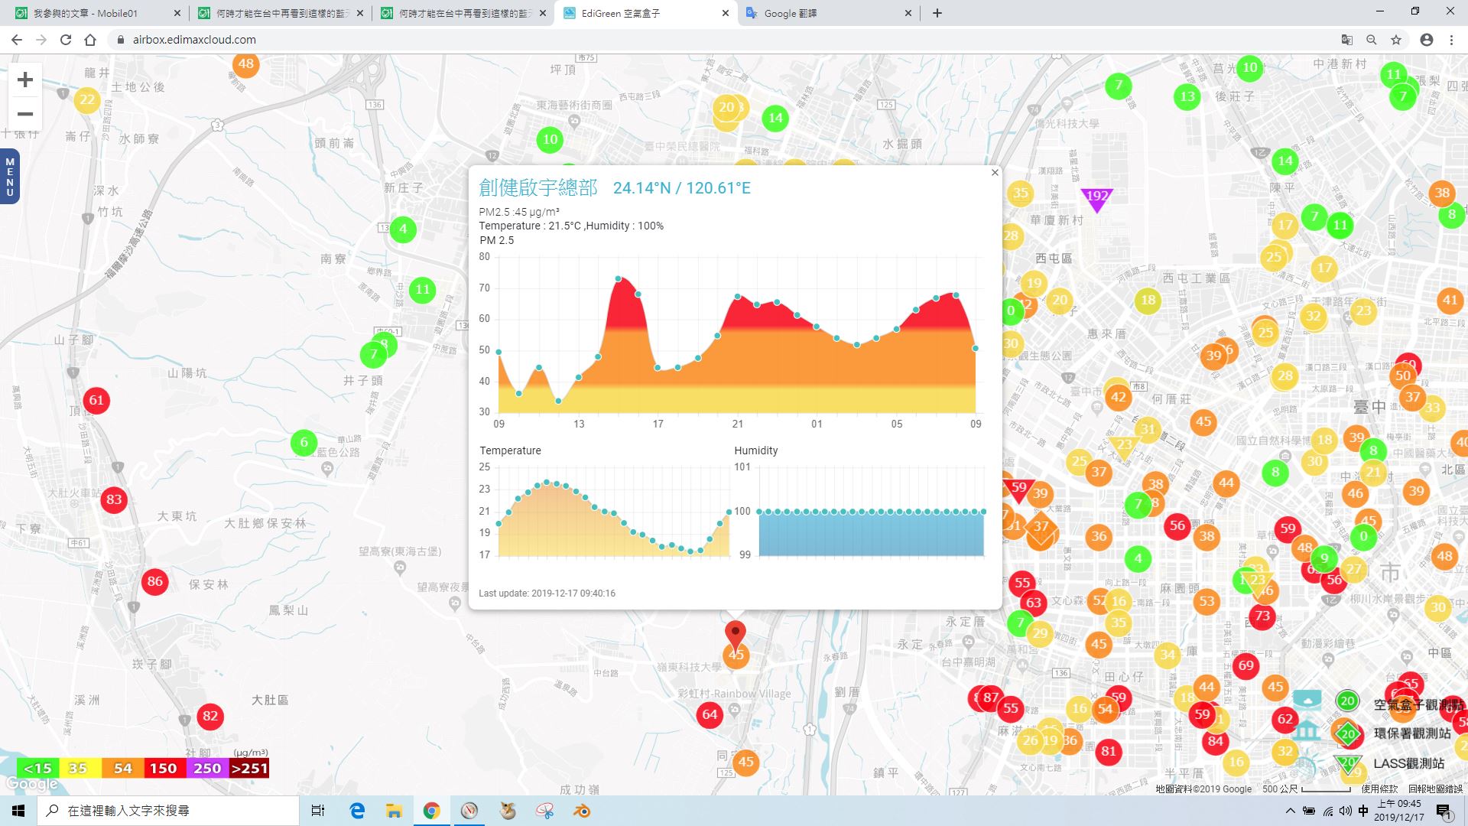Viewport: 1468px width, 826px height.
Task: Select the orange 42 airbox marker
Action: click(1118, 397)
